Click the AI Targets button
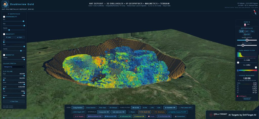259x119 pixels. click(x=79, y=116)
